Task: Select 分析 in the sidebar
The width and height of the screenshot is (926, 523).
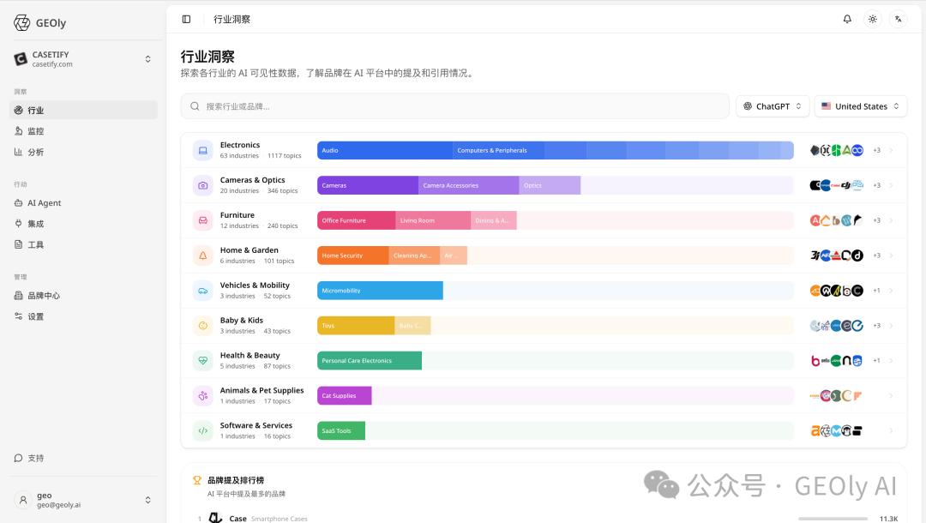Action: pyautogui.click(x=83, y=152)
